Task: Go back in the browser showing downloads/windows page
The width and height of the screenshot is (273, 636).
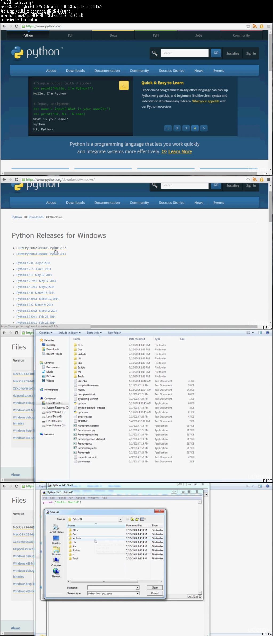Action: pos(4,179)
